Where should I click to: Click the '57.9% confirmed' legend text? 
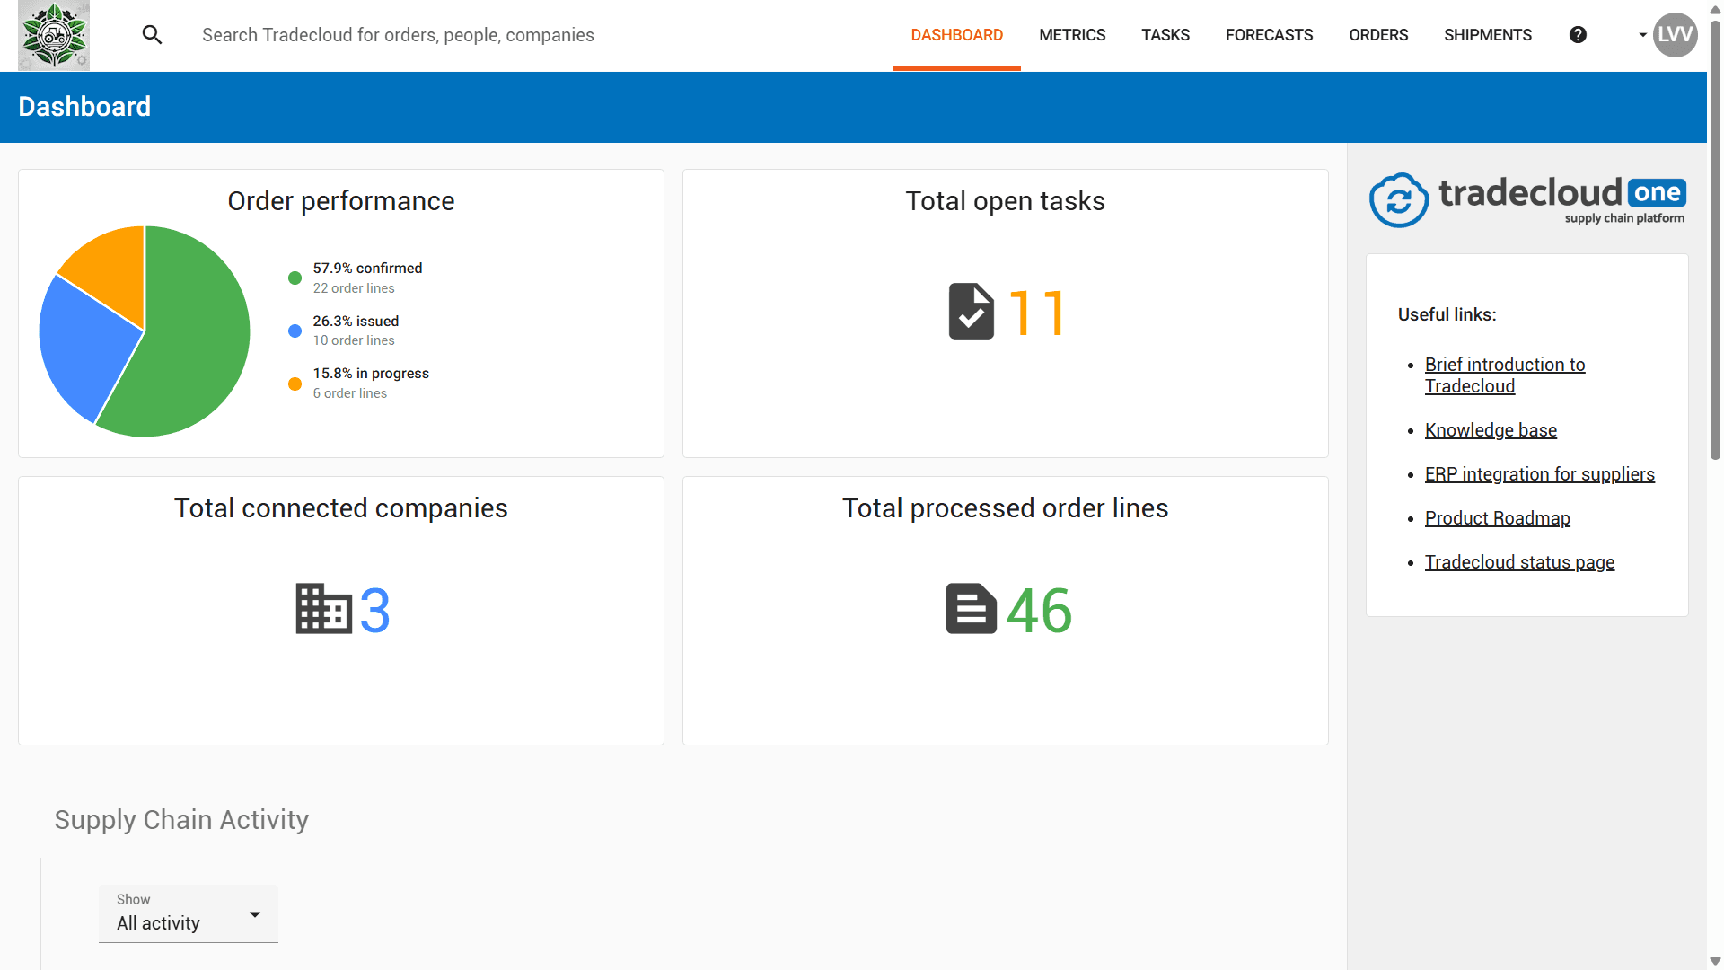pyautogui.click(x=367, y=269)
